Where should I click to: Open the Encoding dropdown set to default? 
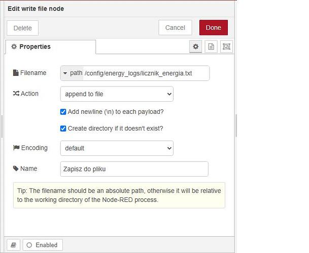(117, 148)
